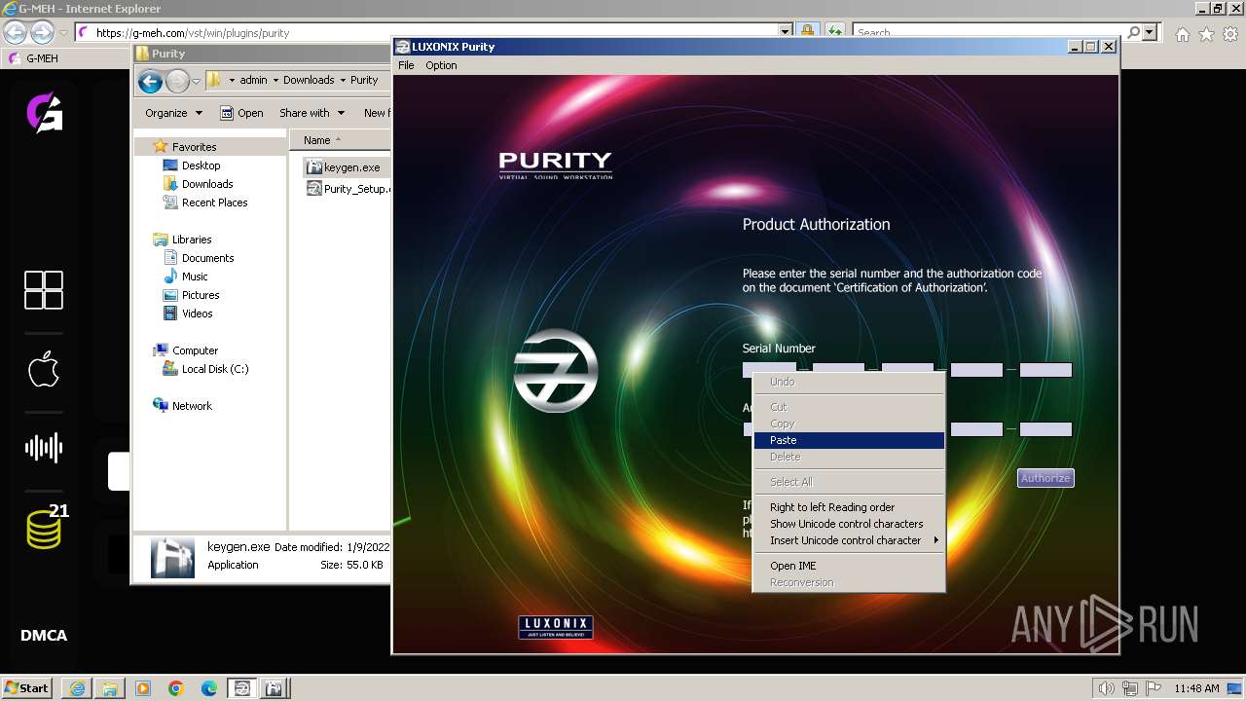This screenshot has width=1246, height=701.
Task: Select Network in navigation pane
Action: (192, 406)
